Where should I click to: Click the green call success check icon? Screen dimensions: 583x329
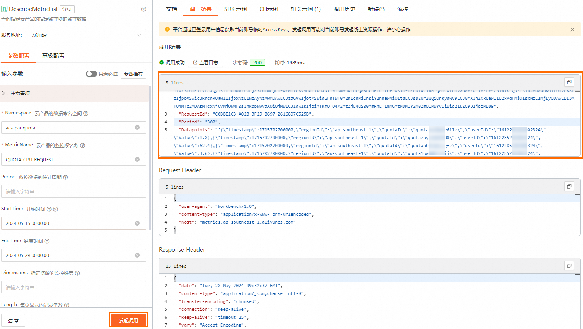point(161,62)
